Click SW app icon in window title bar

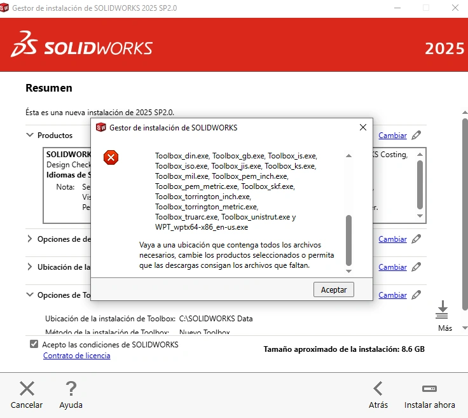pos(4,8)
